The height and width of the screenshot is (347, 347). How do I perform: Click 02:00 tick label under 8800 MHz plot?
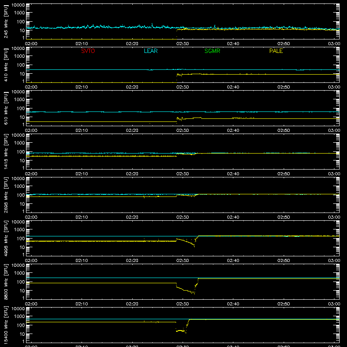[31, 304]
